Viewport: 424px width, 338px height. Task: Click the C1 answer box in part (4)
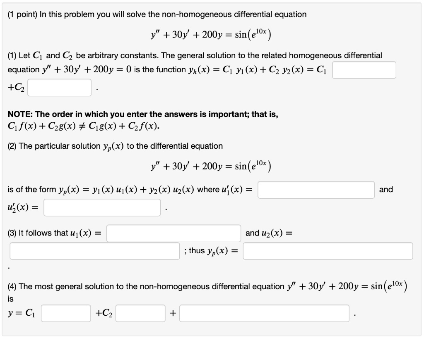(x=65, y=314)
